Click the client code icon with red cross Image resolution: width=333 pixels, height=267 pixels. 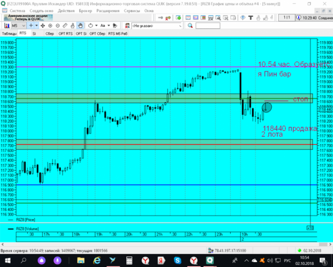click(x=128, y=26)
